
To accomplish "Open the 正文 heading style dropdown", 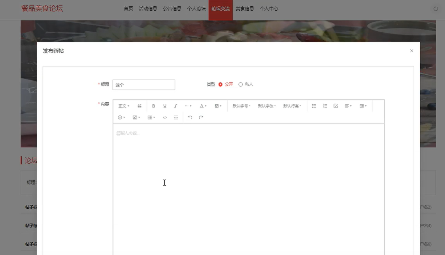I will [x=124, y=106].
